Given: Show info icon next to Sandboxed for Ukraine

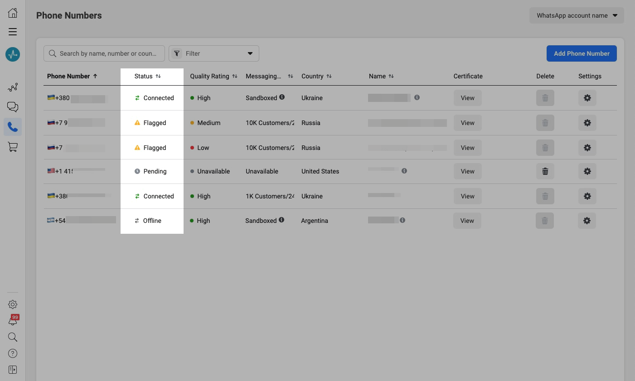Looking at the screenshot, I should (282, 97).
